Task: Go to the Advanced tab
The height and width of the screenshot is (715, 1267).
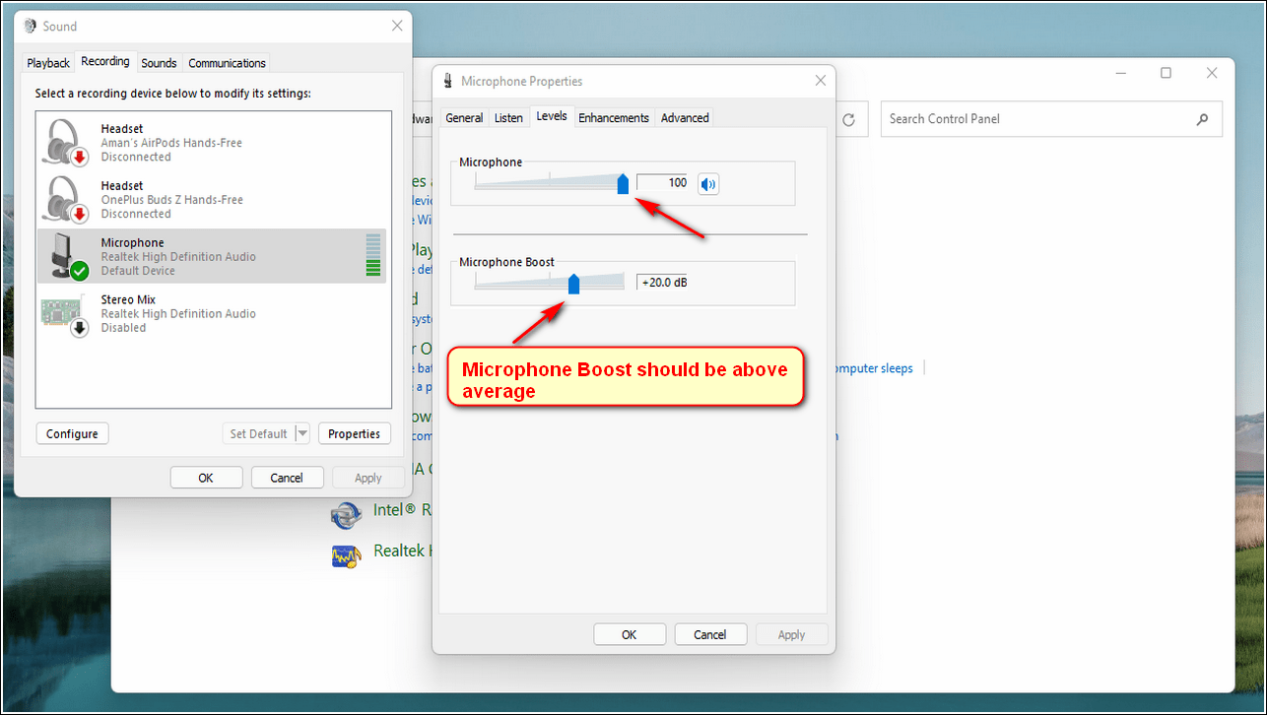Action: click(x=685, y=118)
